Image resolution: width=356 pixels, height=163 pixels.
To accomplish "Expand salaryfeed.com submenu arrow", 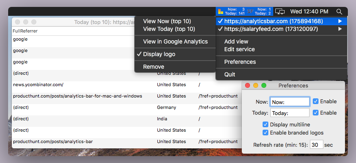I will [x=340, y=29].
